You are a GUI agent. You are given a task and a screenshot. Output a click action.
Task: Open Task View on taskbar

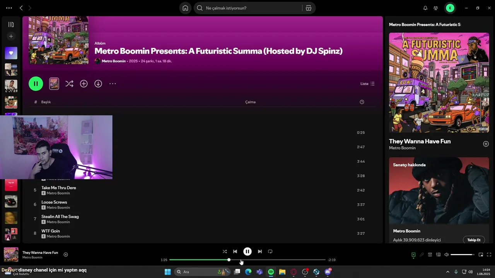(237, 272)
